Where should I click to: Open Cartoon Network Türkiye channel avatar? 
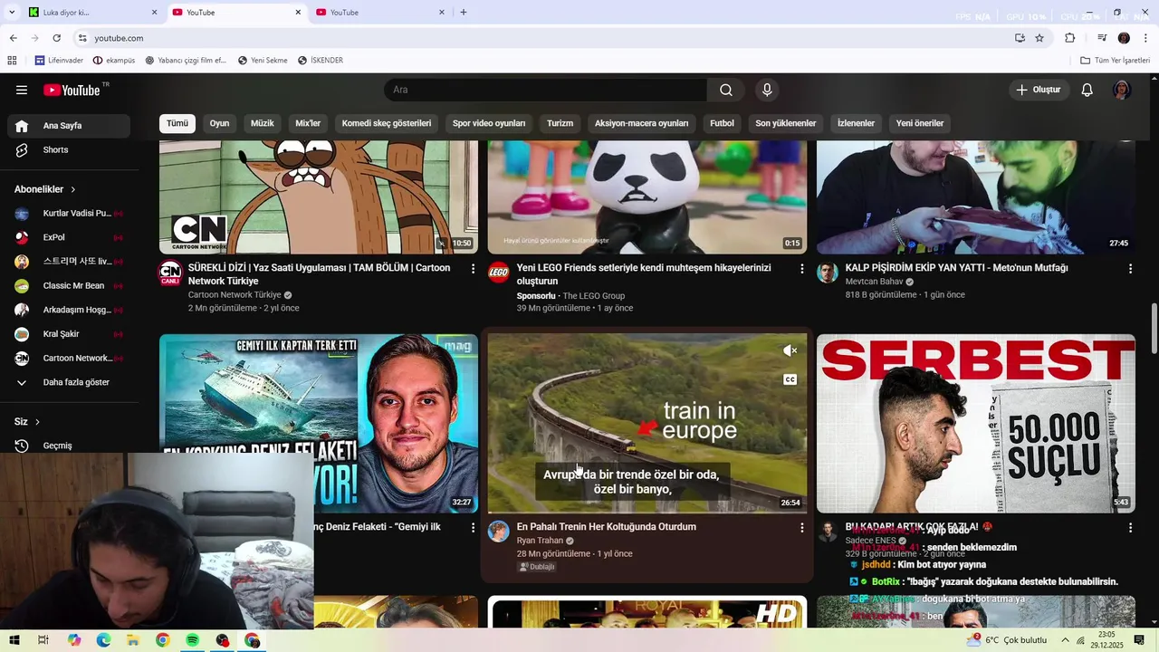[170, 273]
